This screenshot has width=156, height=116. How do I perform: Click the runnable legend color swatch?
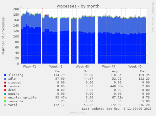(x=5, y=101)
